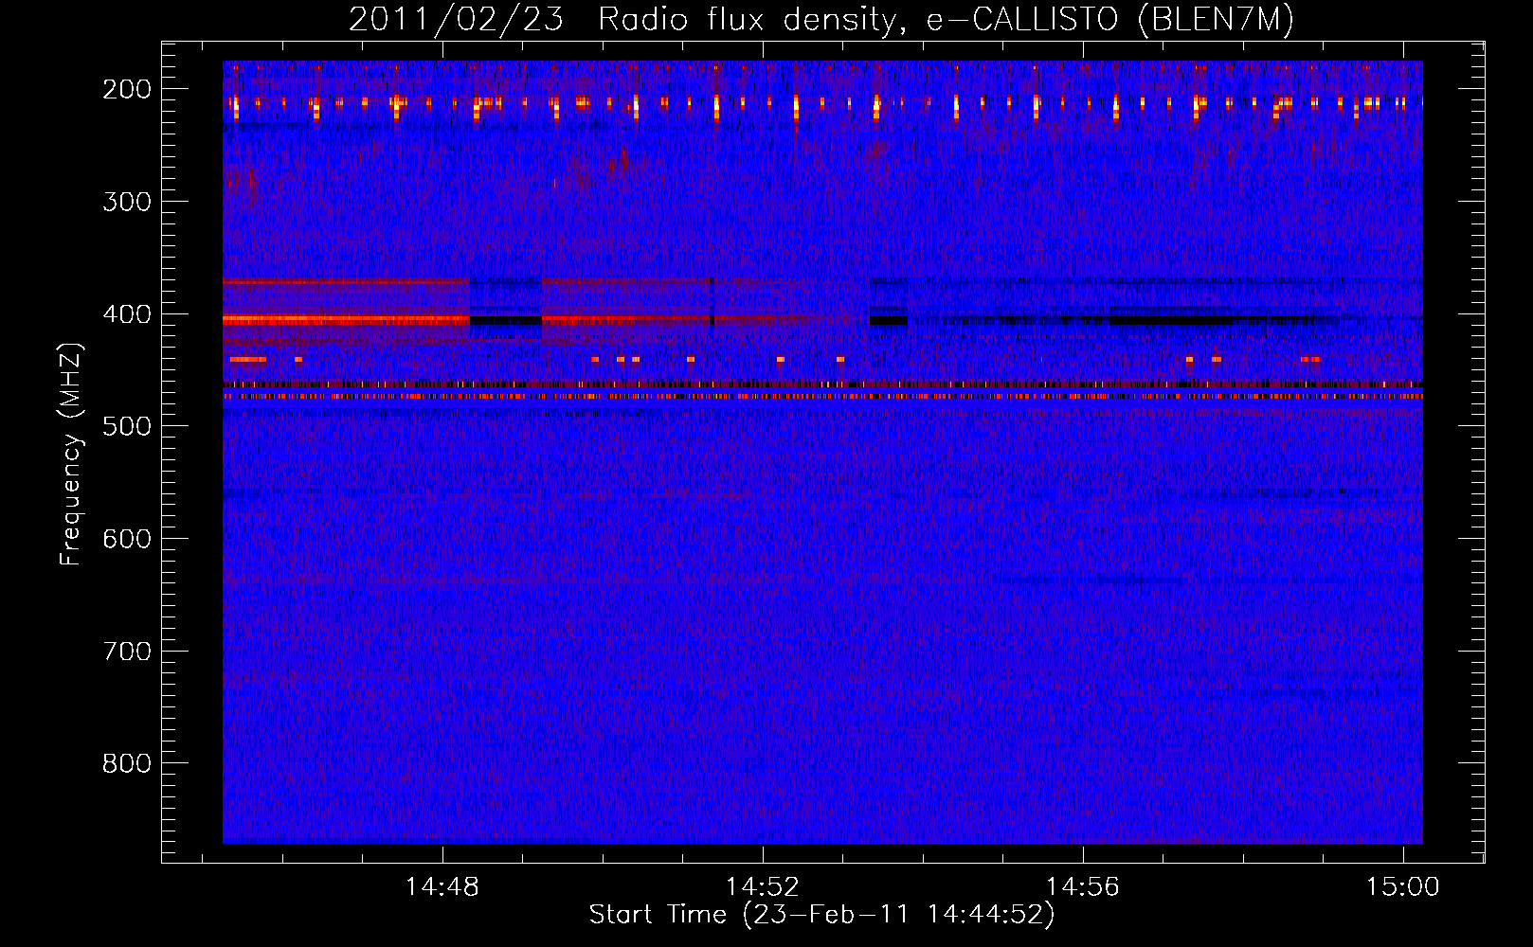Click the '15:00' time tick label
Image resolution: width=1533 pixels, height=947 pixels.
click(x=1402, y=887)
